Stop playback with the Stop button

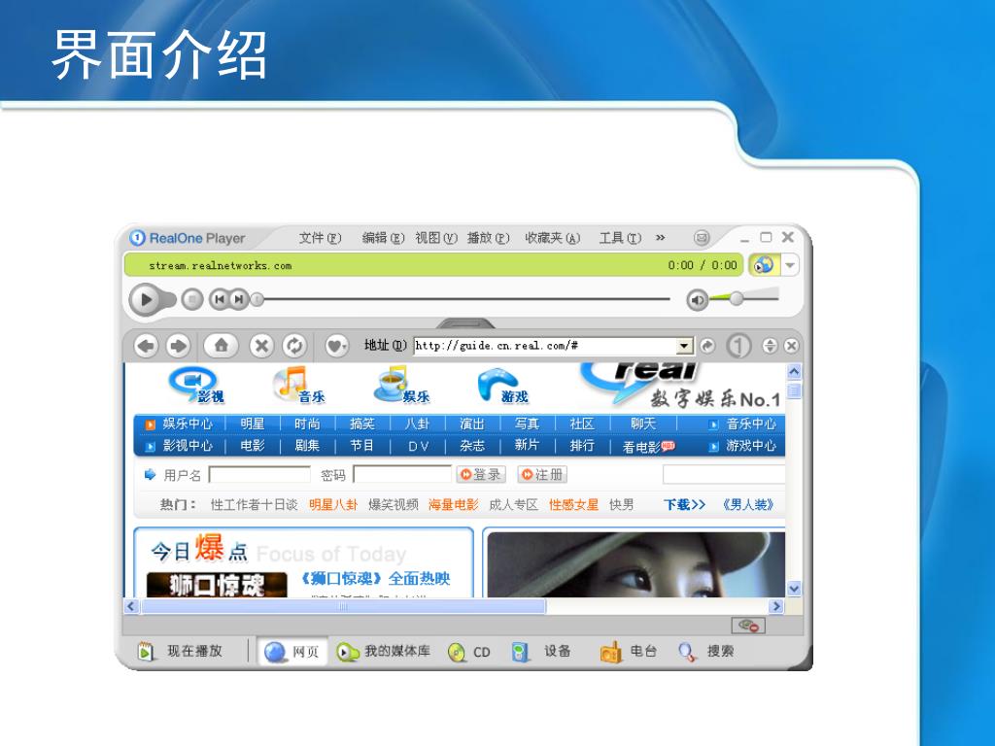click(191, 299)
